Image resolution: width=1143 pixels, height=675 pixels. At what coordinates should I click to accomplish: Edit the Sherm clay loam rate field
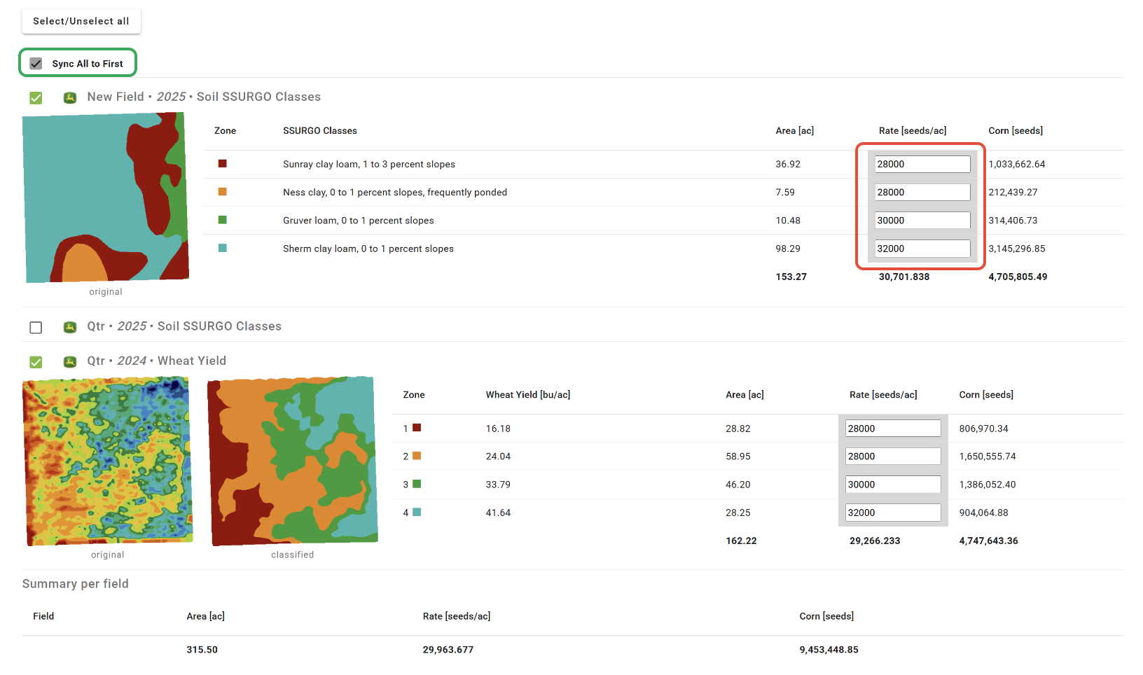tap(922, 249)
